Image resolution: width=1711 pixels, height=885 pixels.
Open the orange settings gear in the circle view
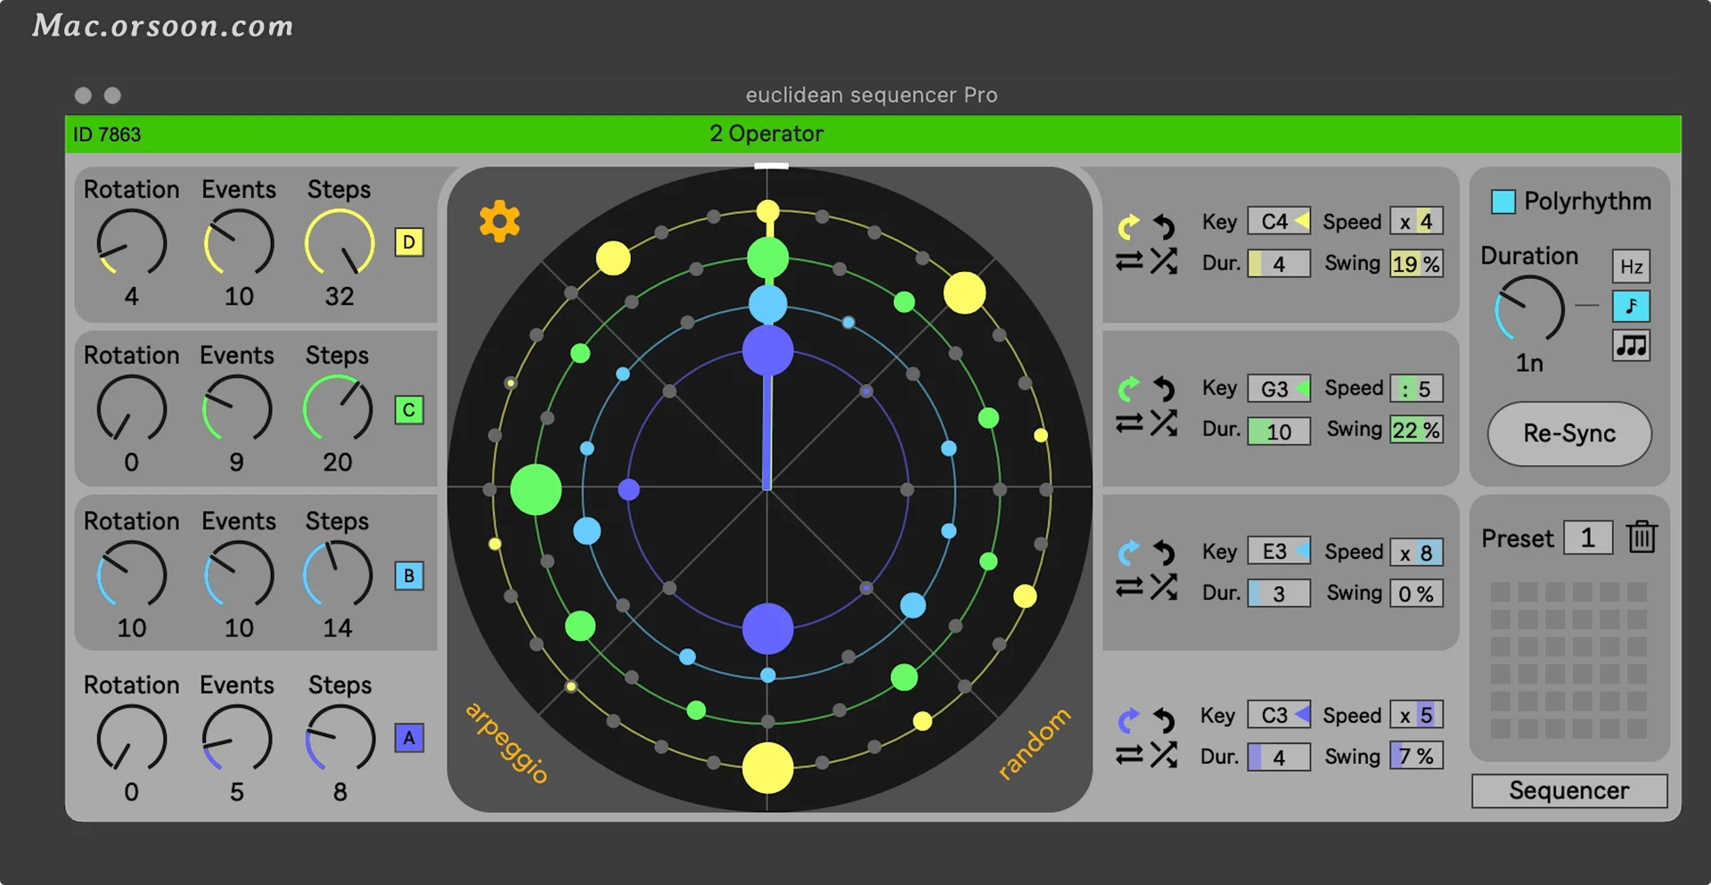tap(499, 220)
